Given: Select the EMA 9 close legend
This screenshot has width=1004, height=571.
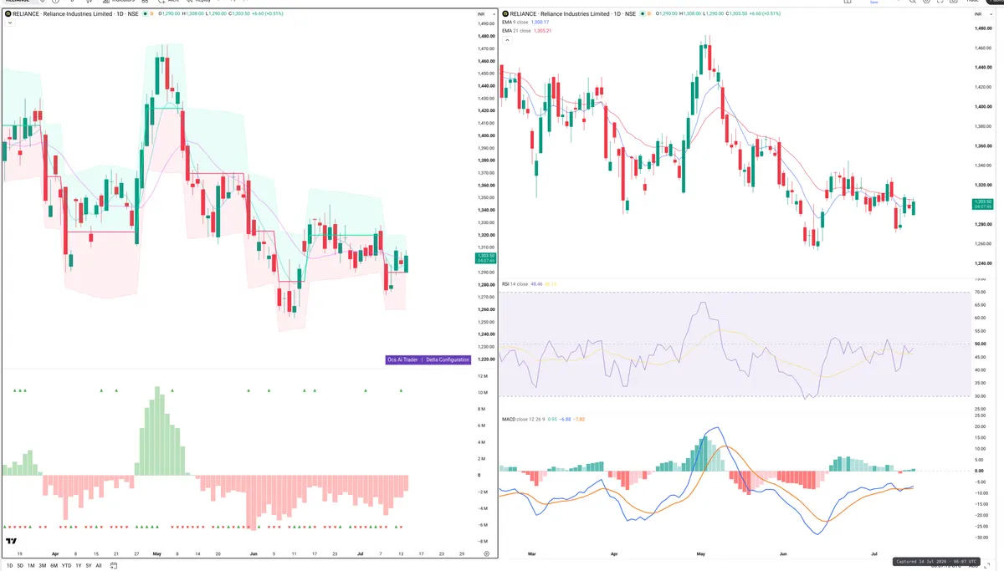Looking at the screenshot, I should coord(515,23).
